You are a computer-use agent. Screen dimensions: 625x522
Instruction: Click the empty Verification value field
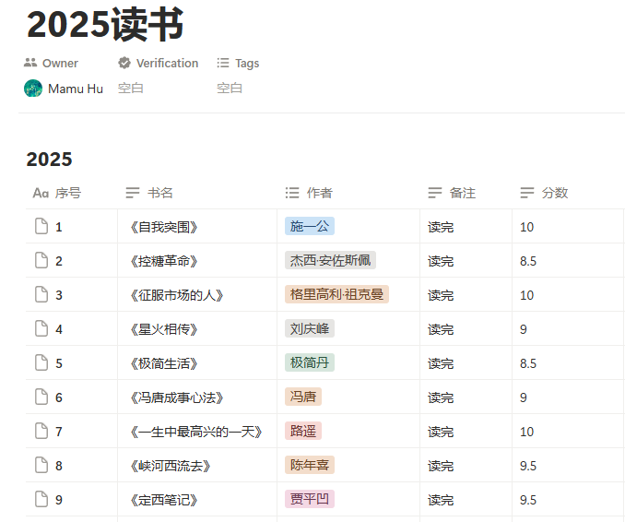pyautogui.click(x=131, y=89)
